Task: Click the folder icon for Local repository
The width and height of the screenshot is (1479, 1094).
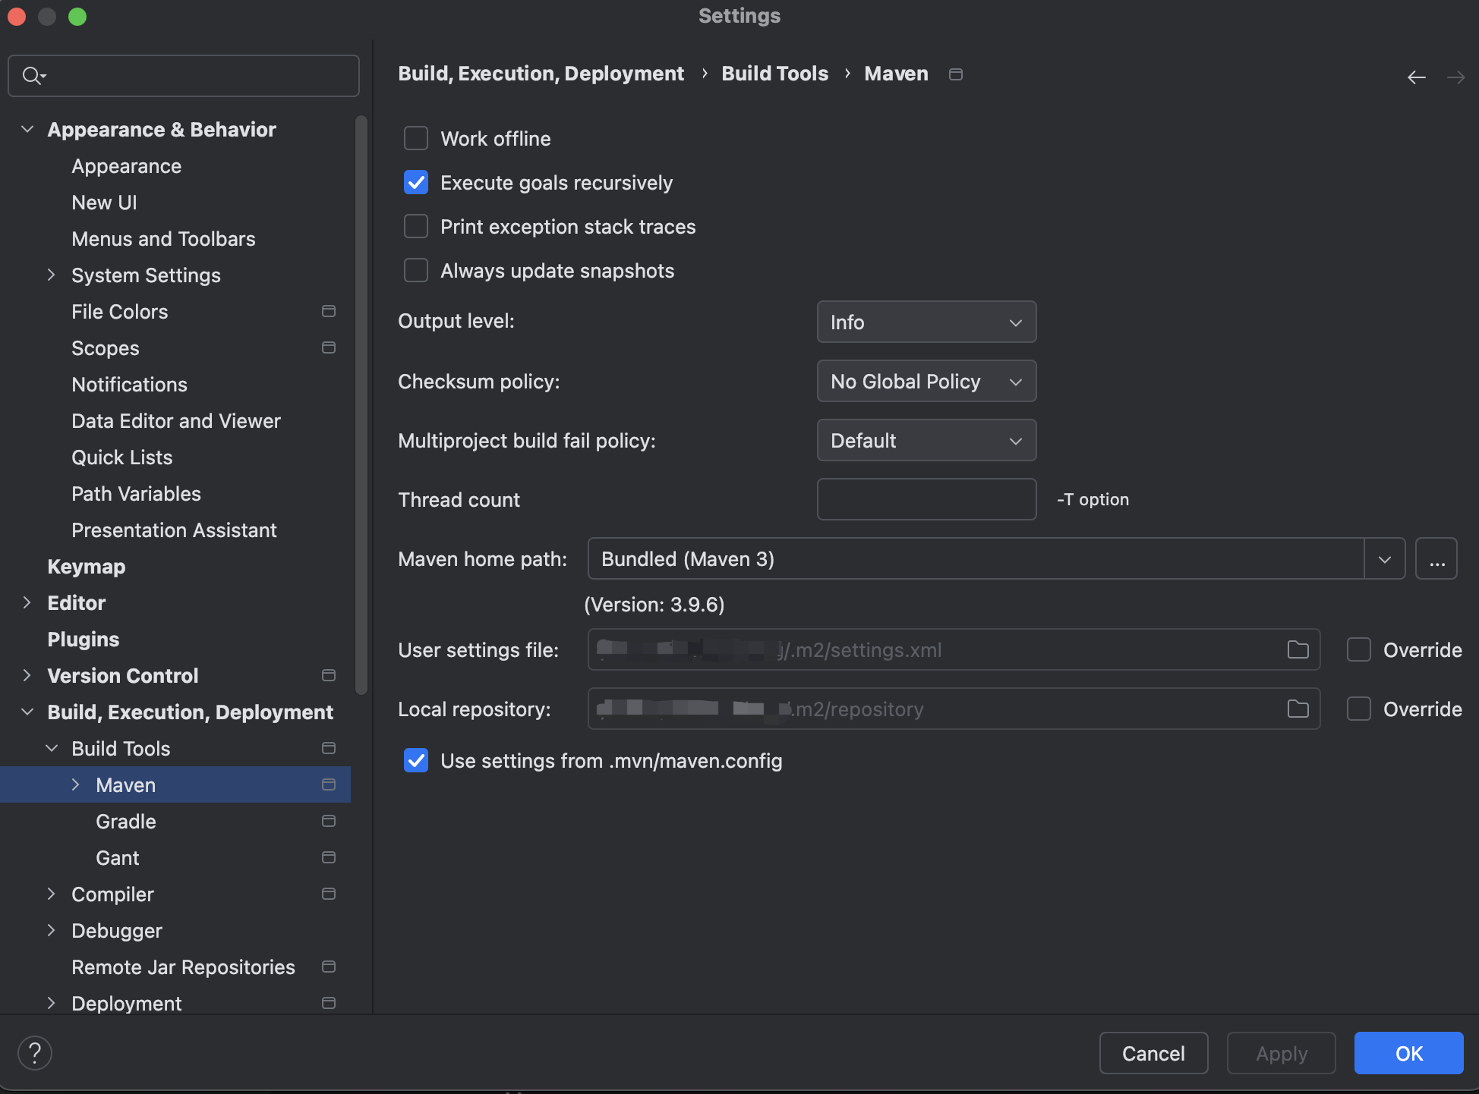Action: coord(1298,709)
